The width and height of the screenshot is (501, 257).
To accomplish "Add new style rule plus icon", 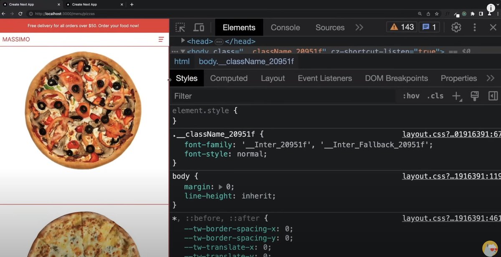I will coord(456,96).
